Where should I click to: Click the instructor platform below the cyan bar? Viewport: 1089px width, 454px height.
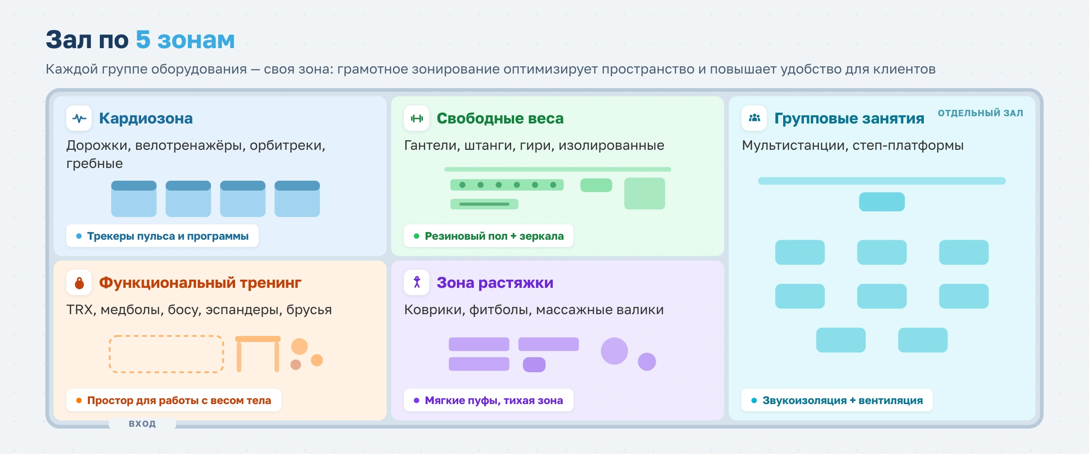click(882, 202)
